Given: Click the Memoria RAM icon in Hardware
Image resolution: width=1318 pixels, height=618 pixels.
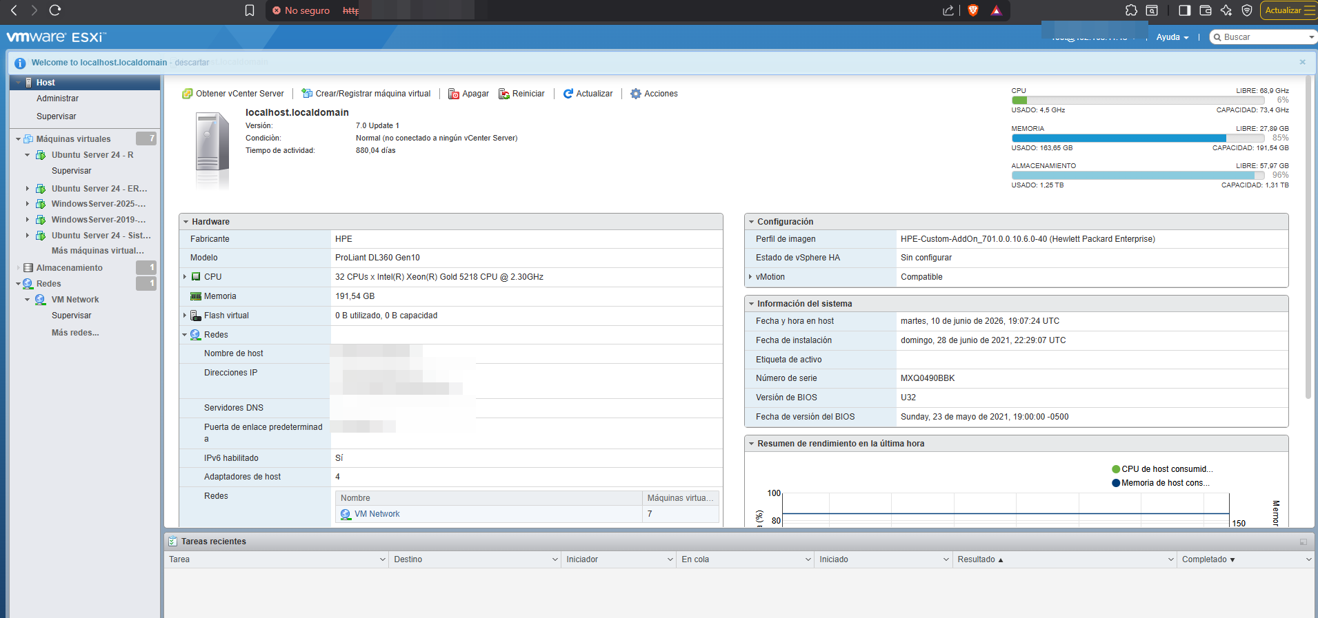Looking at the screenshot, I should click(x=196, y=296).
